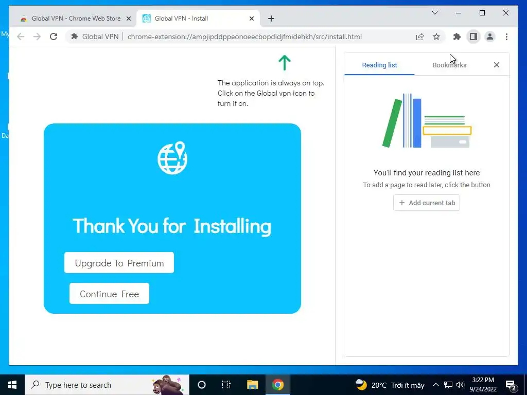The height and width of the screenshot is (395, 527).
Task: Open the volume speaker tray icon
Action: pyautogui.click(x=460, y=385)
